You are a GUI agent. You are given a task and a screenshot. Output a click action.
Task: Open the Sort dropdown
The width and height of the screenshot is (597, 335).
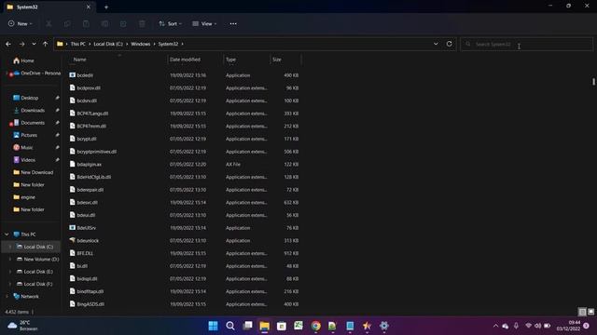(x=170, y=23)
